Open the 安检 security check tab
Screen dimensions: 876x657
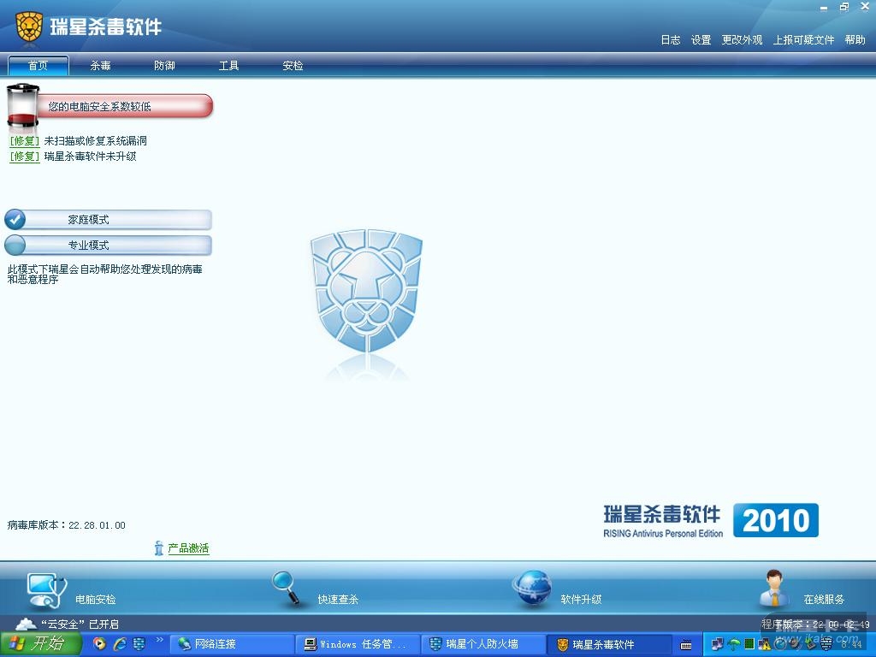293,65
